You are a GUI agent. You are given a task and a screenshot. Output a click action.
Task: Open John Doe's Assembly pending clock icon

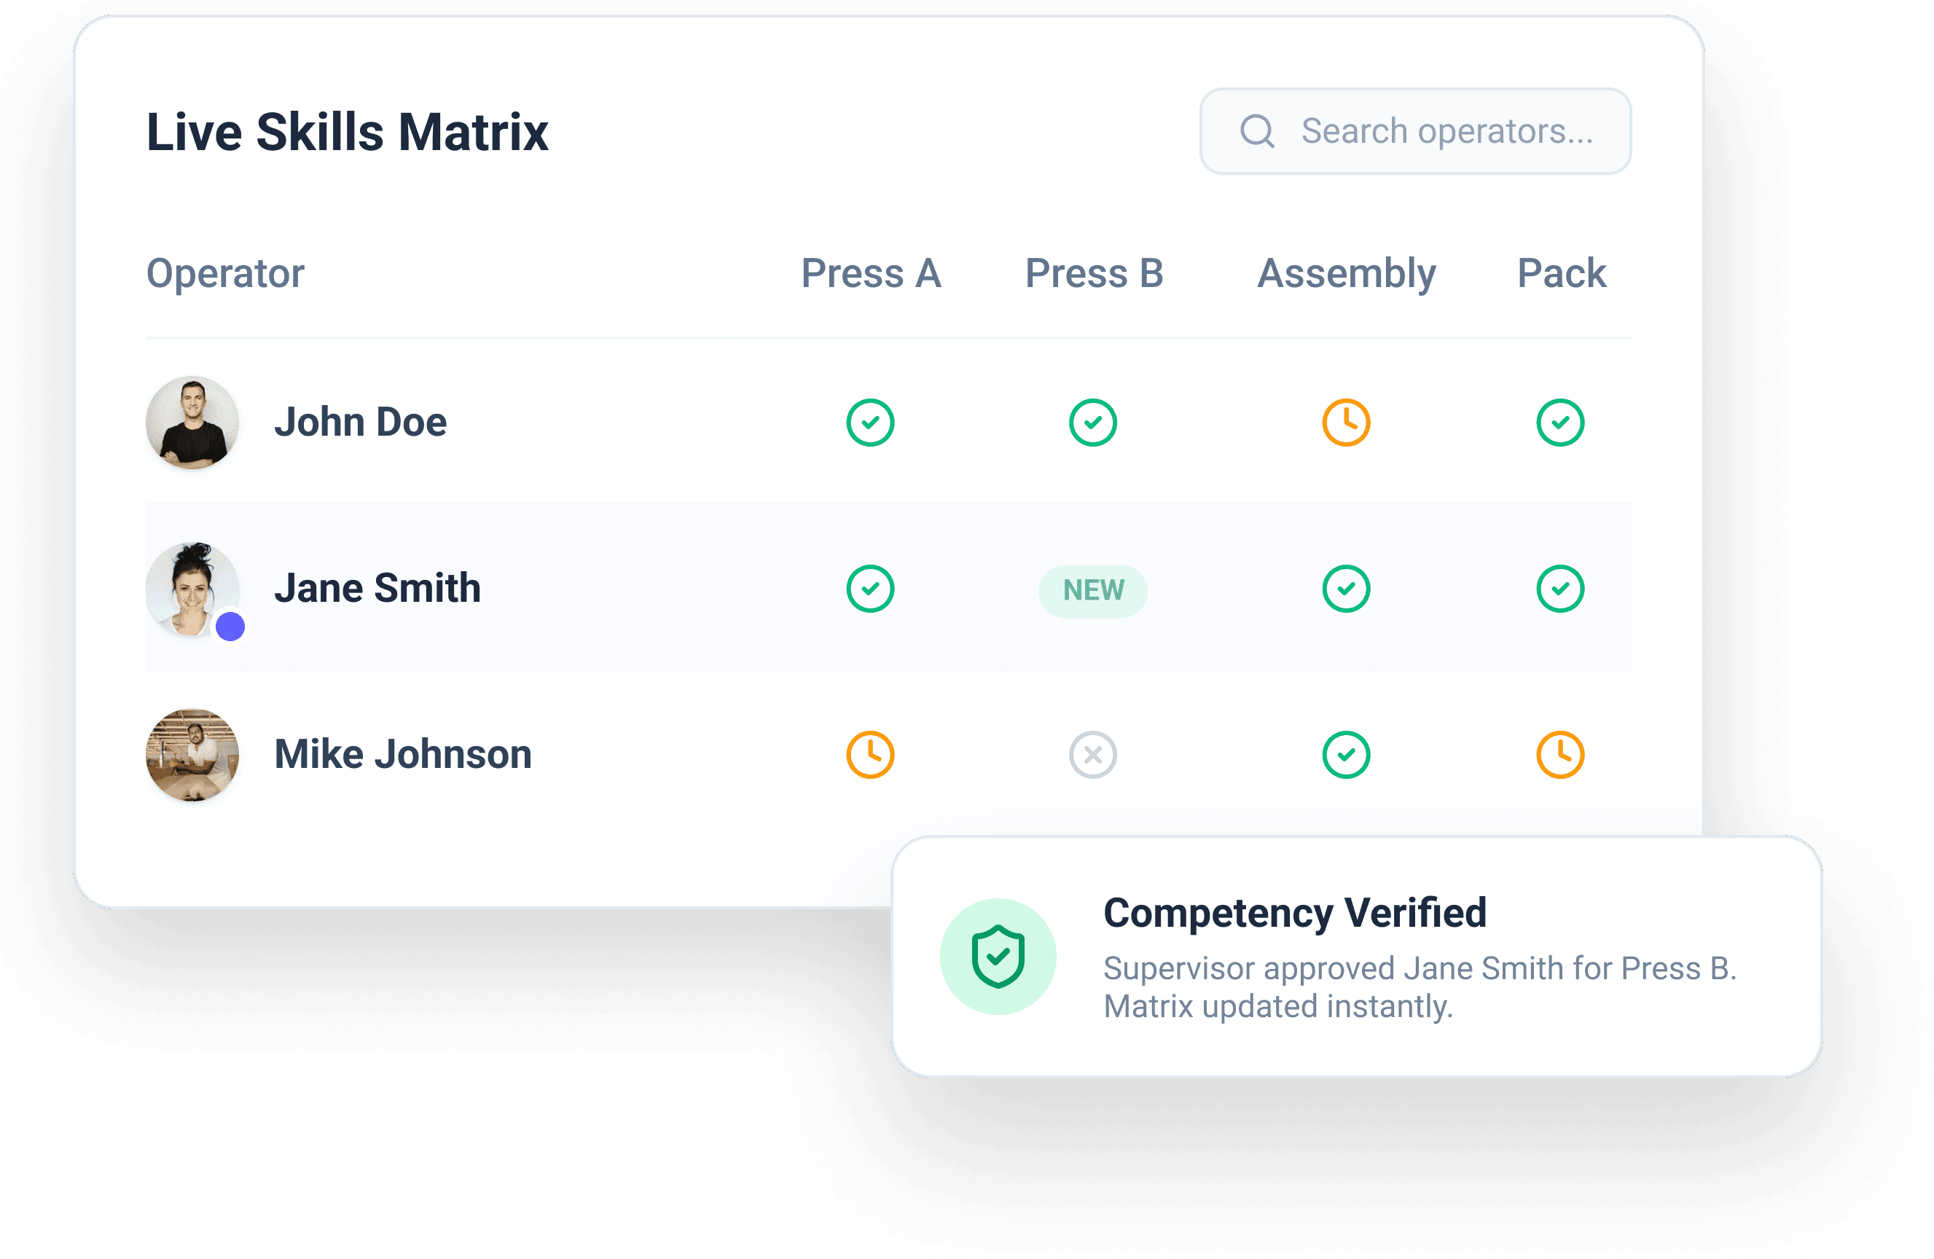[1346, 423]
